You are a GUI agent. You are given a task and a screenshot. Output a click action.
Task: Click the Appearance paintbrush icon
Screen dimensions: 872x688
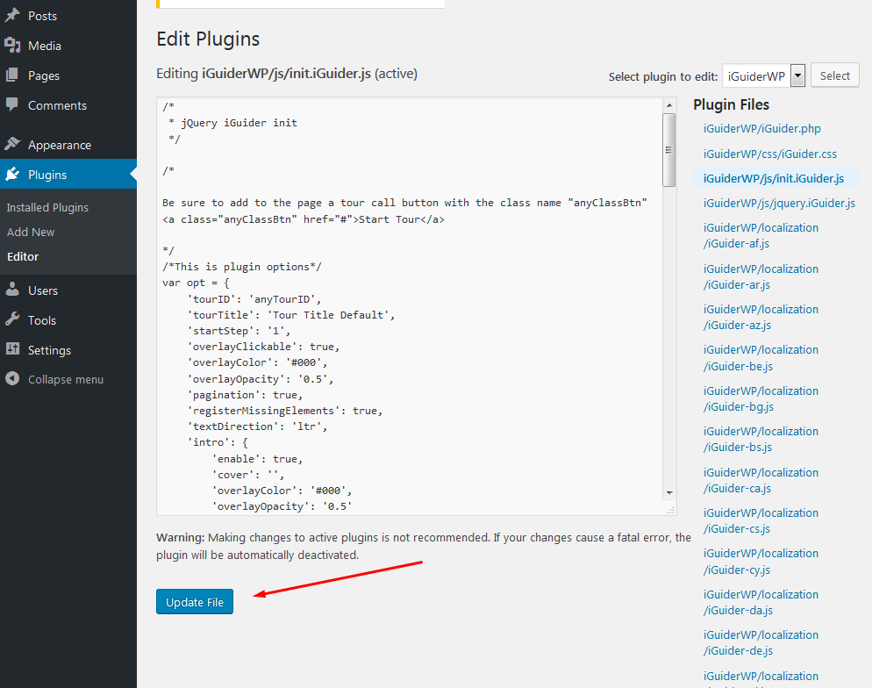(12, 145)
